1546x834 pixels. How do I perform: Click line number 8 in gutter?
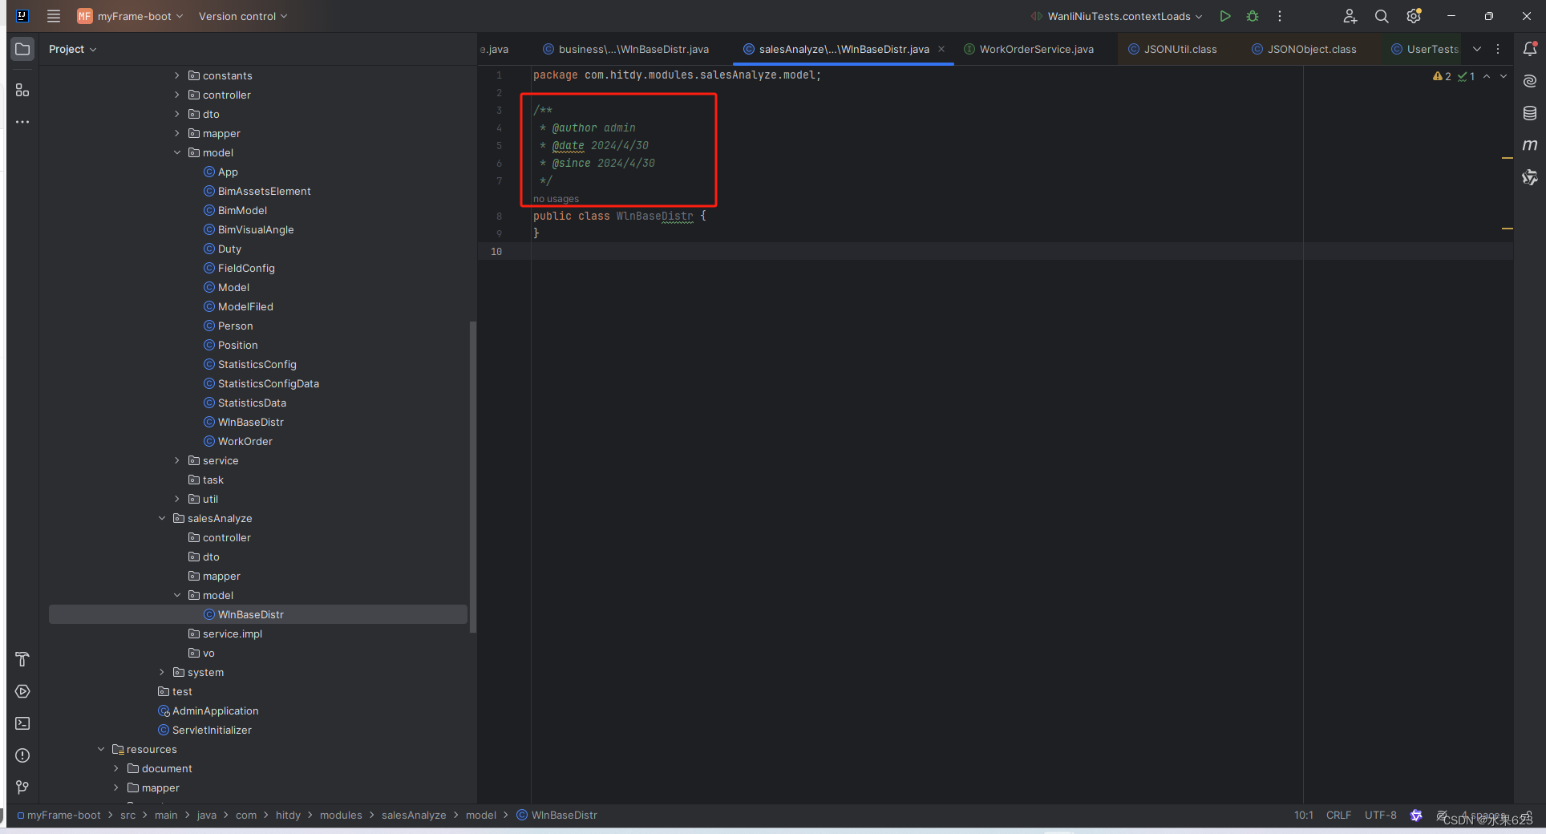tap(499, 216)
